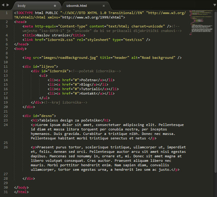Click the "početak izbornika" comment
217x197 pixels.
pyautogui.click(x=96, y=71)
